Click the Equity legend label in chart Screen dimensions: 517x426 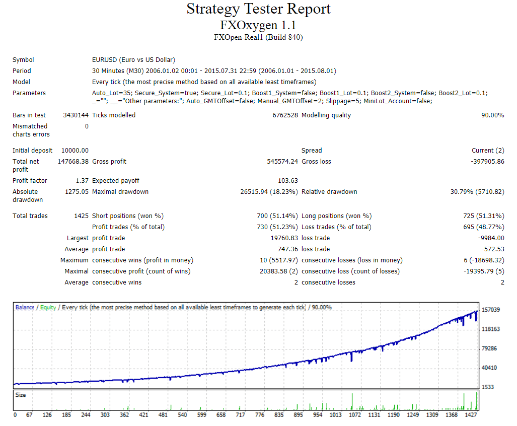[48, 307]
